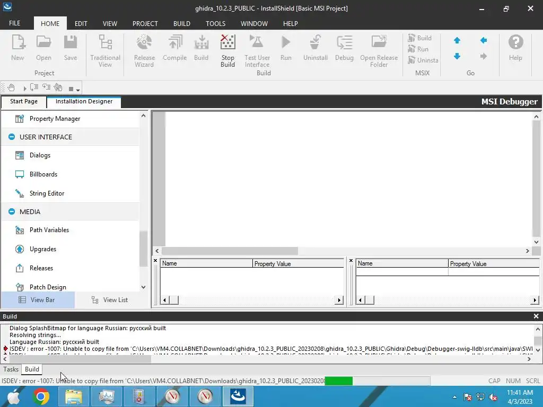Click the grey forward arrow in Go group
Screen dimensions: 543x407
pos(484,56)
